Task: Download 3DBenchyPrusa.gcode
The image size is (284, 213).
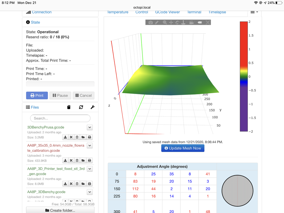Action: 65,137
